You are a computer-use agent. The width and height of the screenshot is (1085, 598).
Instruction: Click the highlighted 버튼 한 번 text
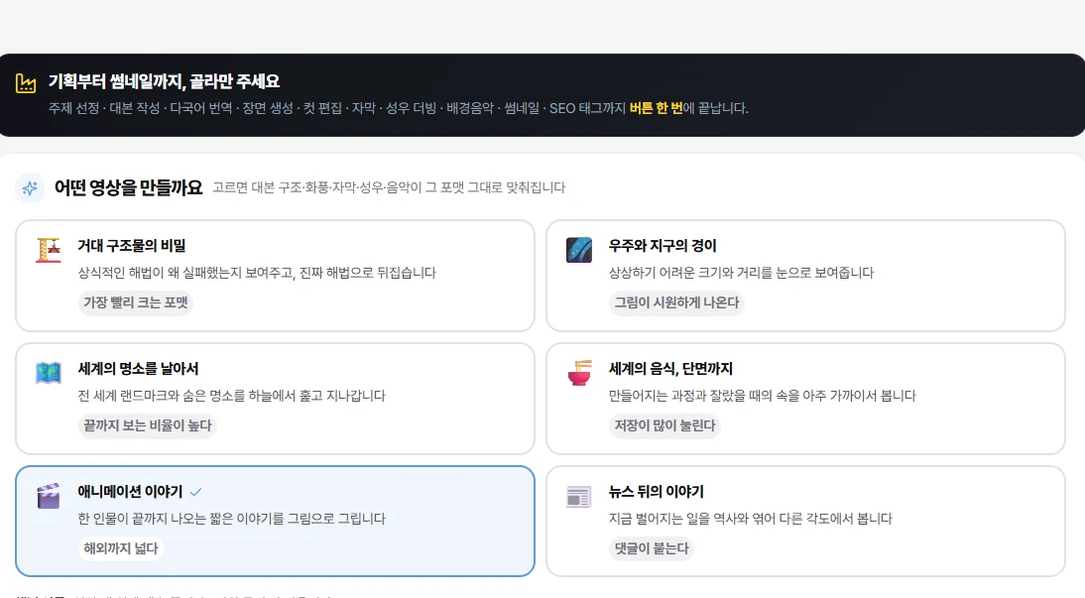tap(656, 108)
